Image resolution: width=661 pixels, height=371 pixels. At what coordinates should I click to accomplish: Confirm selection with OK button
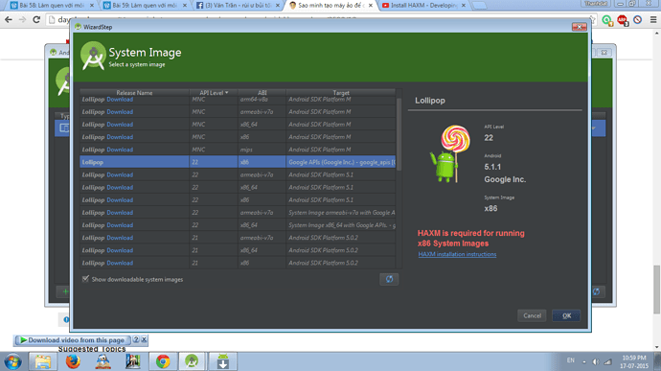pos(566,315)
